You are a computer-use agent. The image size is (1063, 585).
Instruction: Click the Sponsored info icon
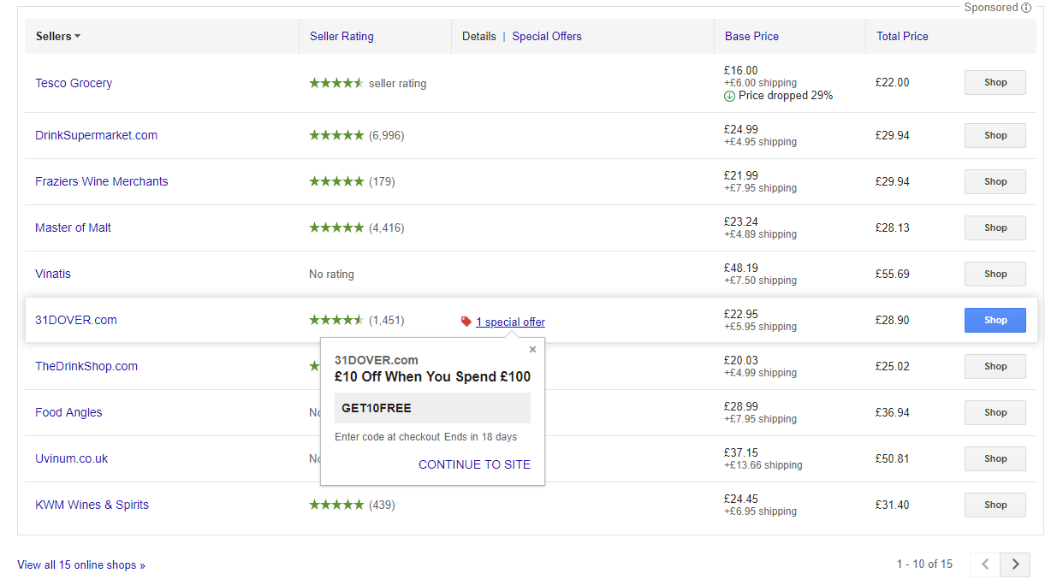[x=1026, y=8]
